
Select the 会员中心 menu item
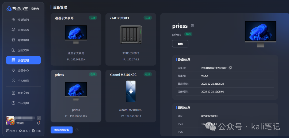(x=23, y=70)
